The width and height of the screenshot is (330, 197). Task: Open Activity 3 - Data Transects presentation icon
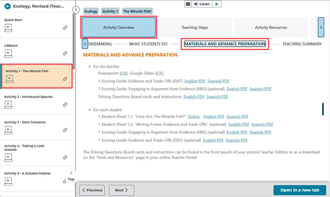[8, 130]
